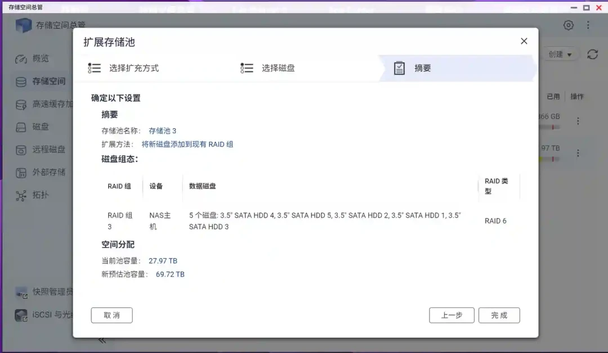The image size is (608, 353).
Task: Click the 摘要 clipboard step icon
Action: tap(399, 68)
